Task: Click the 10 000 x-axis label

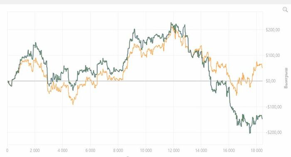Action: (145, 150)
